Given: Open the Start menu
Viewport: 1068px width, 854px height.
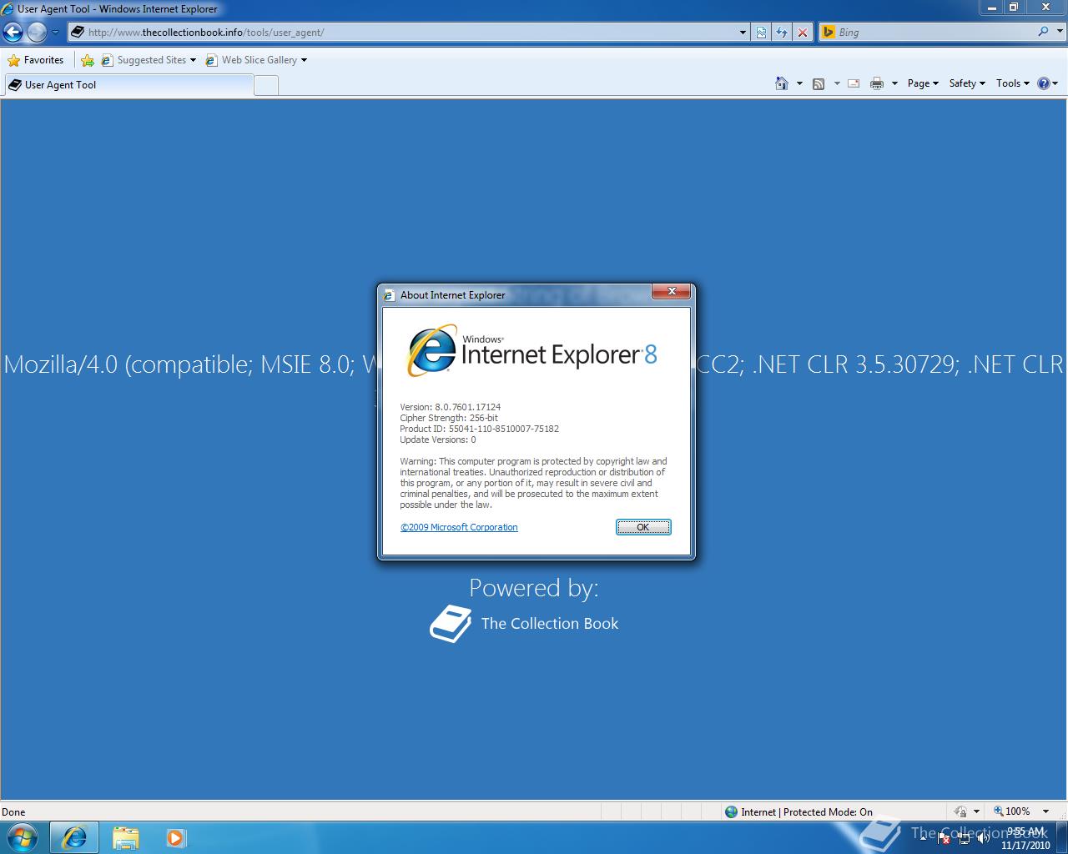Looking at the screenshot, I should [x=22, y=836].
